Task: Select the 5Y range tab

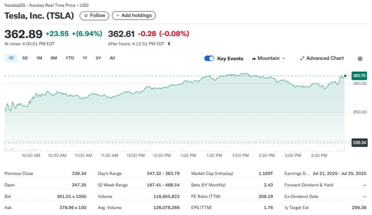Action: pos(98,58)
